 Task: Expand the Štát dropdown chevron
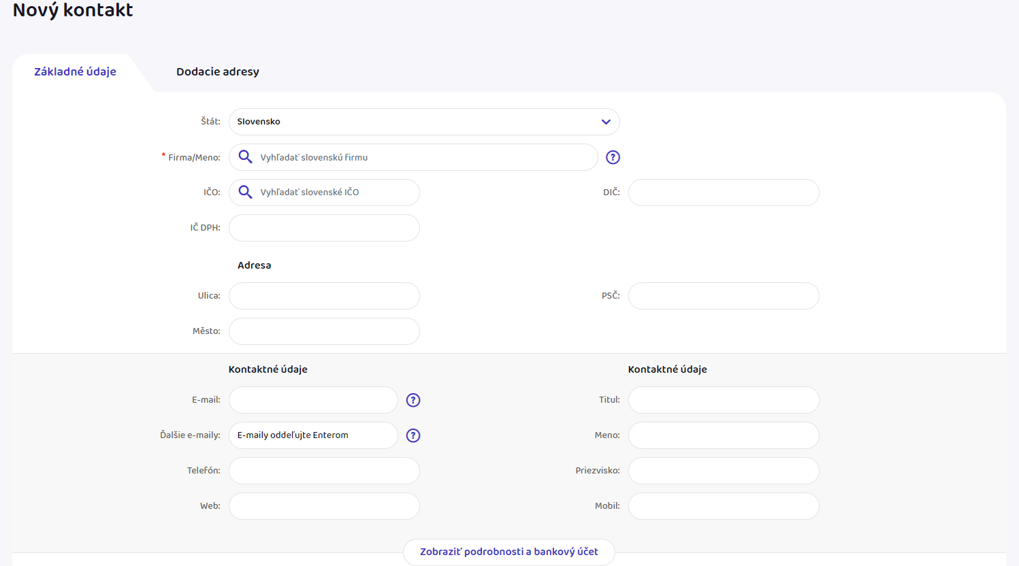[605, 122]
